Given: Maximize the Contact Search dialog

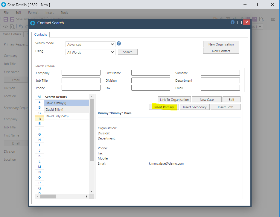Looking at the screenshot, I should coord(239,22).
